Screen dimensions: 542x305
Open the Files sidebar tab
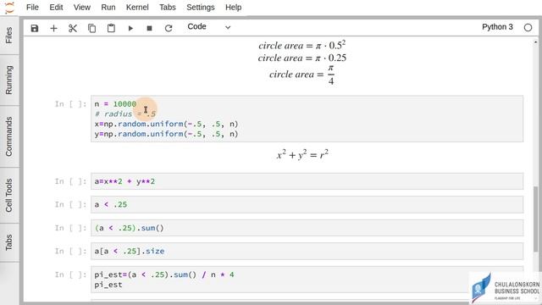click(9, 36)
